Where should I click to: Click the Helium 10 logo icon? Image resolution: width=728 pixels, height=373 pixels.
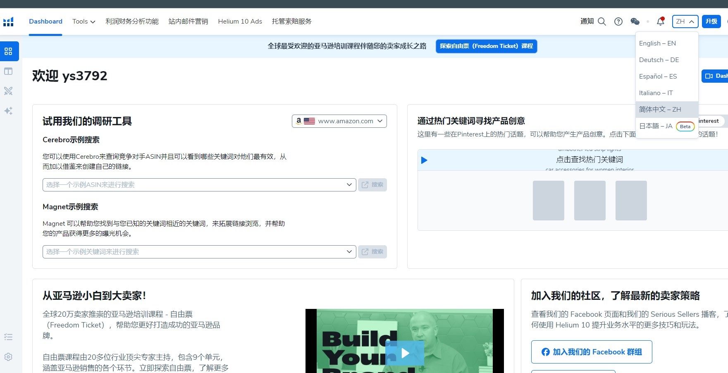point(8,22)
